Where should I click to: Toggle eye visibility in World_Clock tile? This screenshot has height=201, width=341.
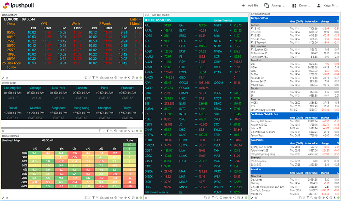coord(125,131)
